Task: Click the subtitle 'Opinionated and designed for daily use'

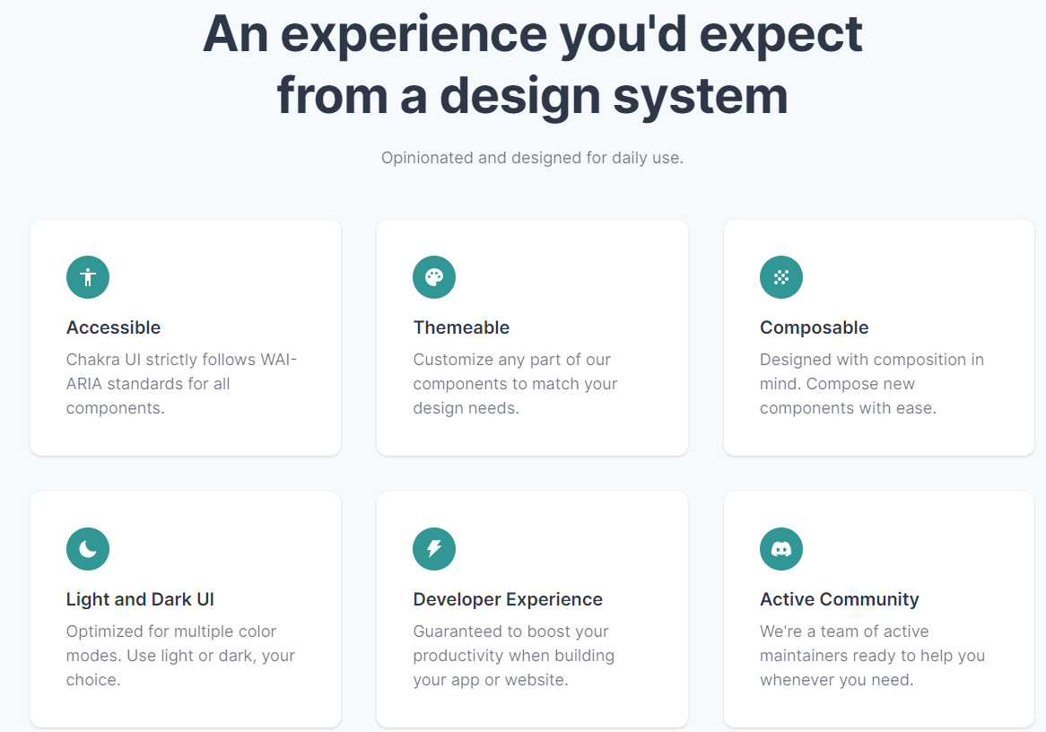Action: 532,158
